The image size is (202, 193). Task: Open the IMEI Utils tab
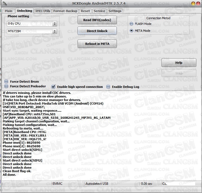tap(43, 11)
